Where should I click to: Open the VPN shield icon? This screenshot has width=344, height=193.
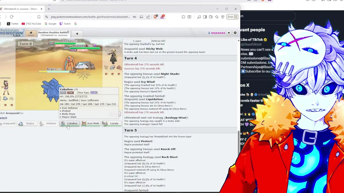pyautogui.click(x=223, y=17)
